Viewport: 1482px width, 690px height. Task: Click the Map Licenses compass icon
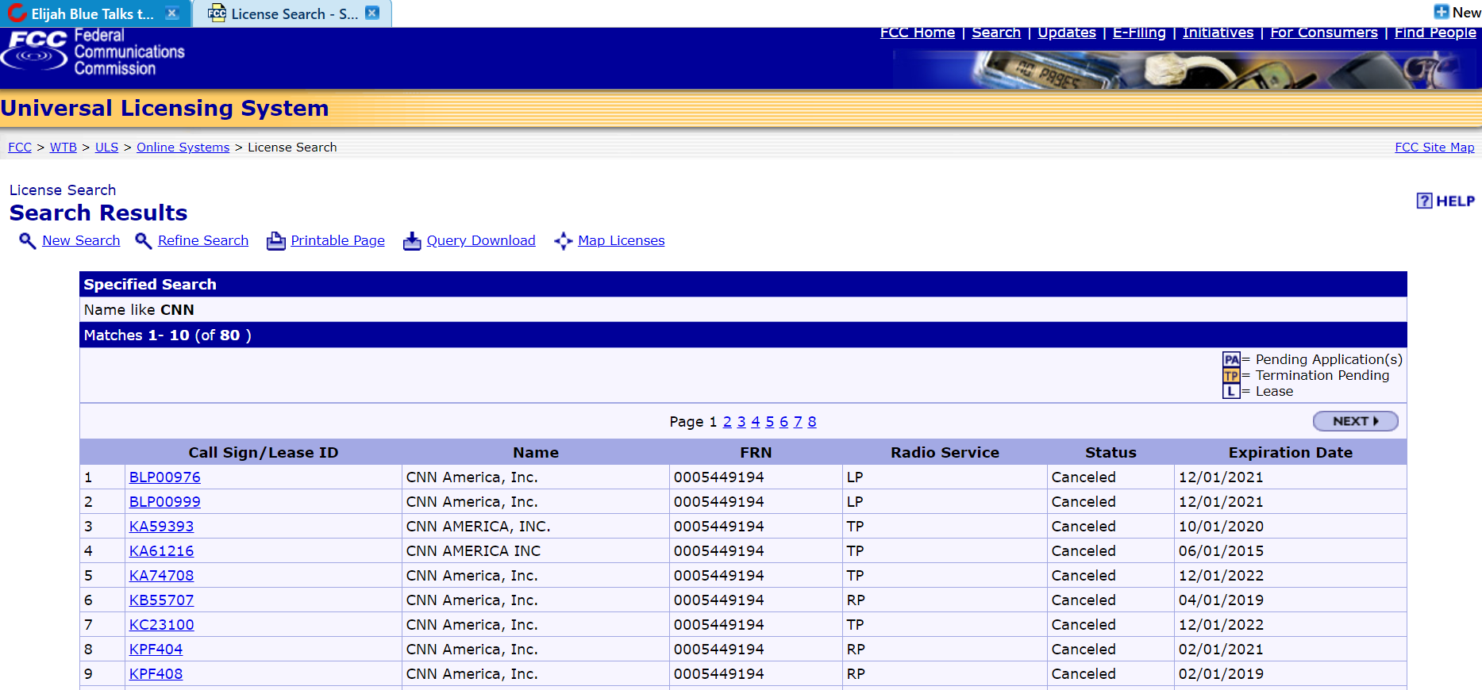[563, 241]
